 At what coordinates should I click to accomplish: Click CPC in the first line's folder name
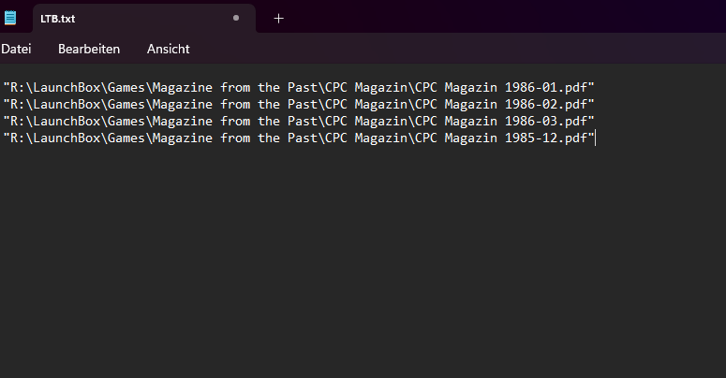click(x=335, y=87)
